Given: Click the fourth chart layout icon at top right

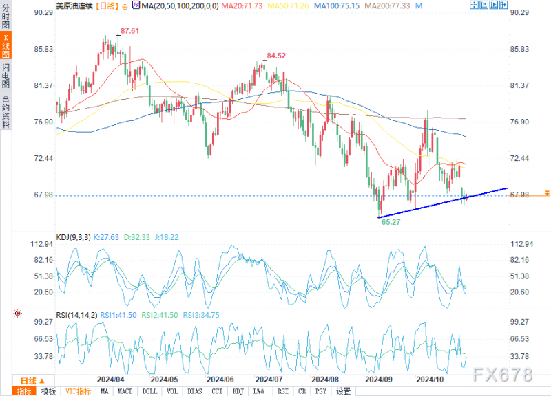Looking at the screenshot, I should [503, 5].
